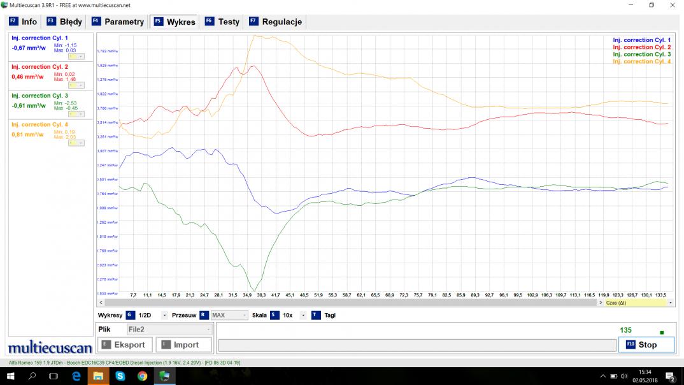
Task: Open the Info tab
Action: coord(24,22)
